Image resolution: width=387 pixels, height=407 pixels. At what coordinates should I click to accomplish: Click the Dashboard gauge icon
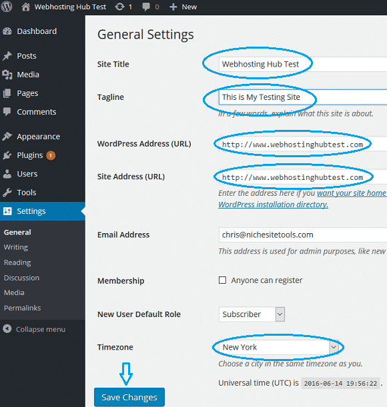click(7, 31)
